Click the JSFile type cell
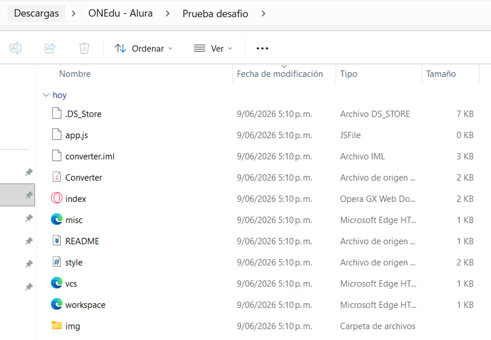The image size is (491, 340). coord(350,135)
